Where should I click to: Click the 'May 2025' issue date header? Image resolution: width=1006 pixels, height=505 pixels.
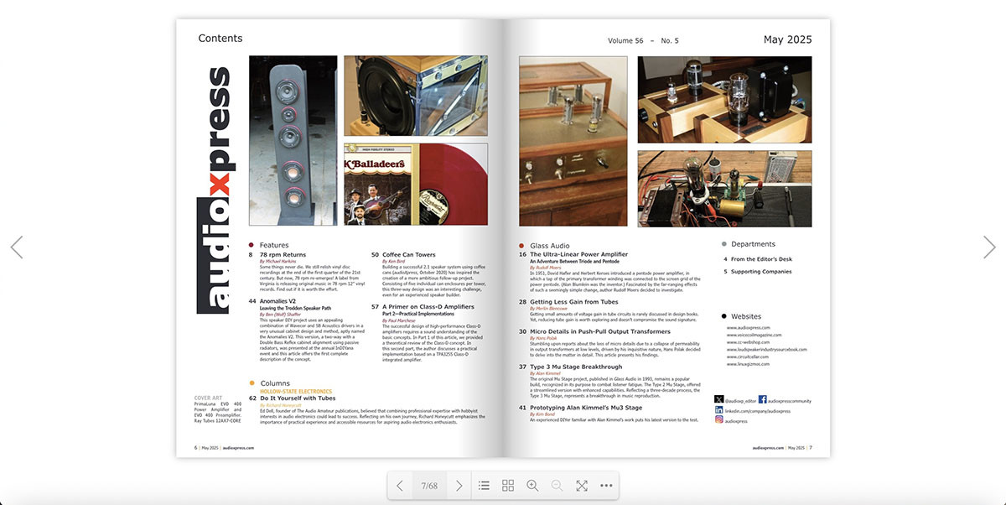(787, 39)
